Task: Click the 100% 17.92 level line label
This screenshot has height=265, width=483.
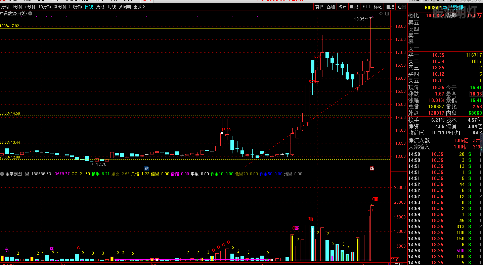Action: (10, 26)
